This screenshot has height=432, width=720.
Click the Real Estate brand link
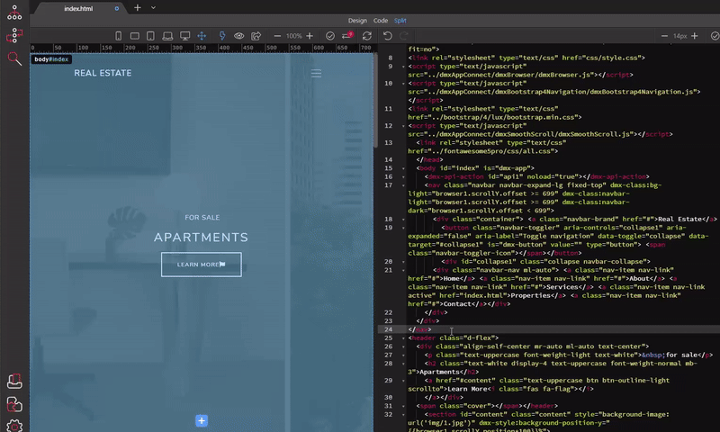click(x=103, y=73)
